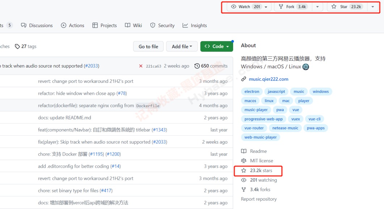Viewport: 384px width, 209px height.
Task: Select the progressive-web-app topic tag
Action: tap(263, 119)
